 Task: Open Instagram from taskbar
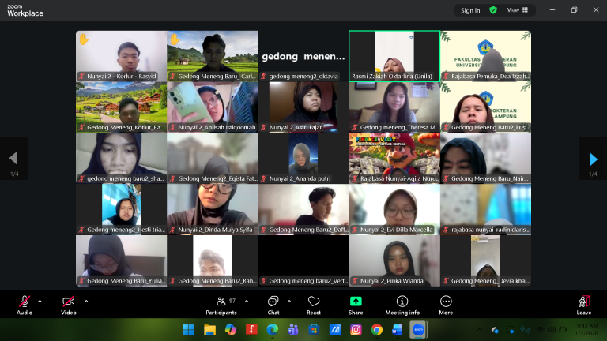(x=356, y=330)
